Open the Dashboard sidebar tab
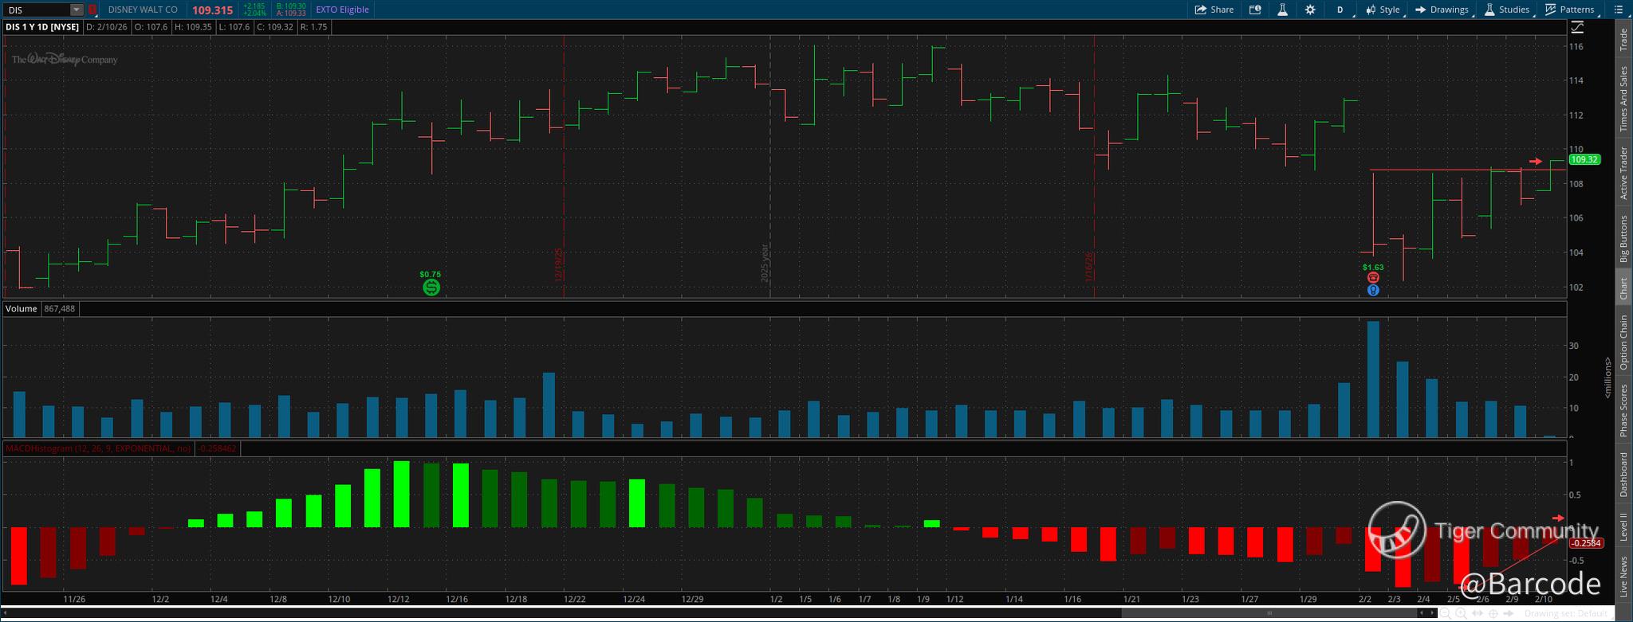This screenshot has width=1633, height=622. pyautogui.click(x=1623, y=475)
